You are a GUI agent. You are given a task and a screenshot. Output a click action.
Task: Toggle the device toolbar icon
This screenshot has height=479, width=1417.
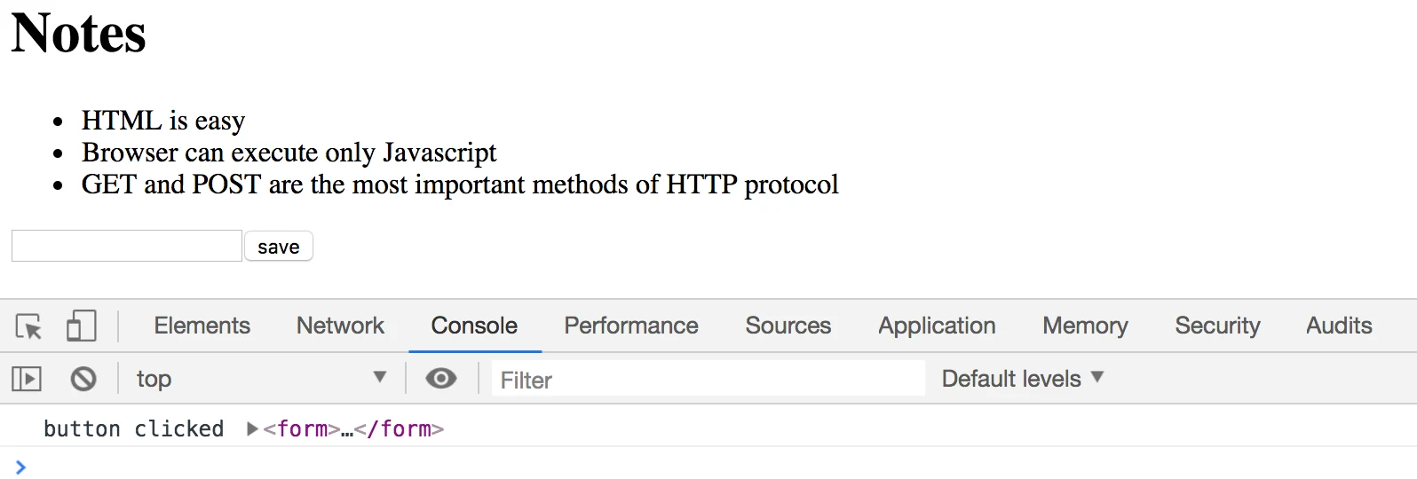pos(82,326)
